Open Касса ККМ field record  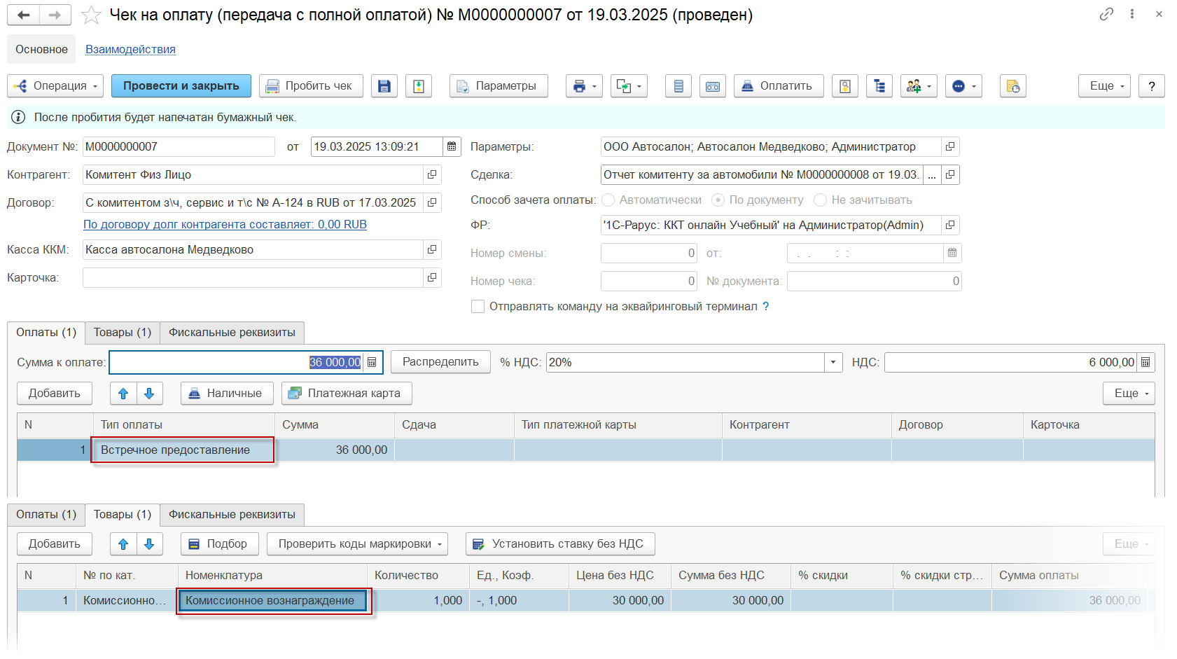[x=432, y=249]
